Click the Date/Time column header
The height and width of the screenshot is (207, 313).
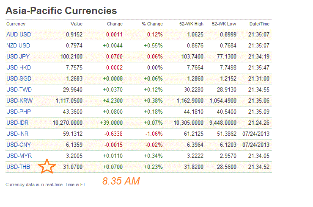pos(259,24)
